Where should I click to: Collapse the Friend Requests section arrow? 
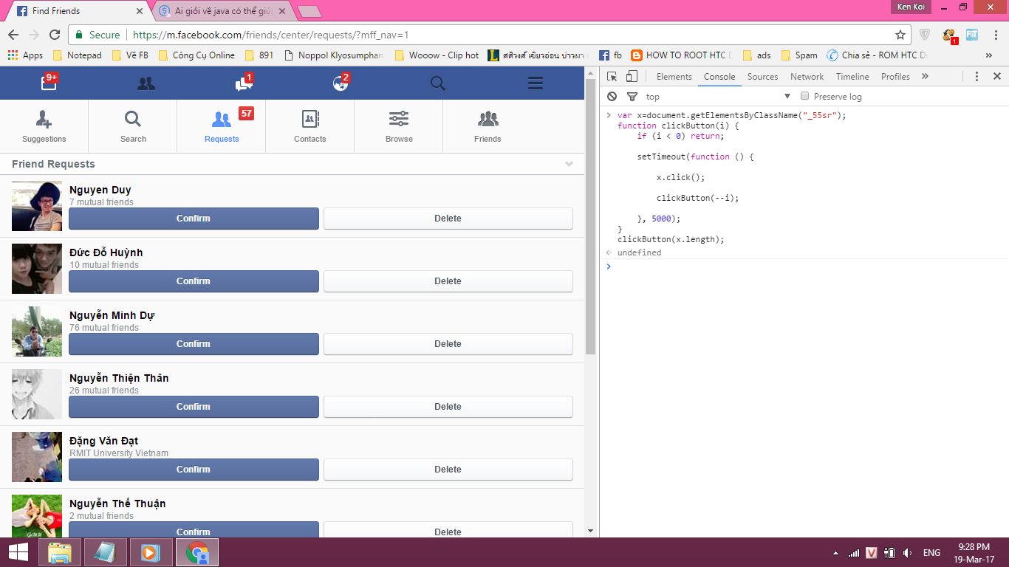(x=569, y=164)
